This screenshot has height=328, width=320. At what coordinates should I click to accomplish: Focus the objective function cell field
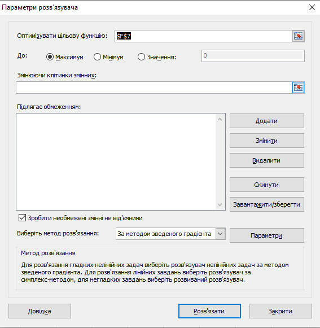click(x=203, y=36)
